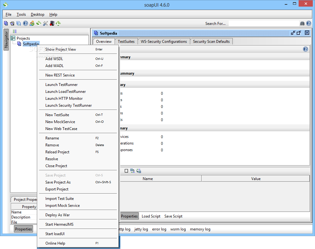Open the WS-Security Configurations tab
The width and height of the screenshot is (315, 249).
pos(164,42)
